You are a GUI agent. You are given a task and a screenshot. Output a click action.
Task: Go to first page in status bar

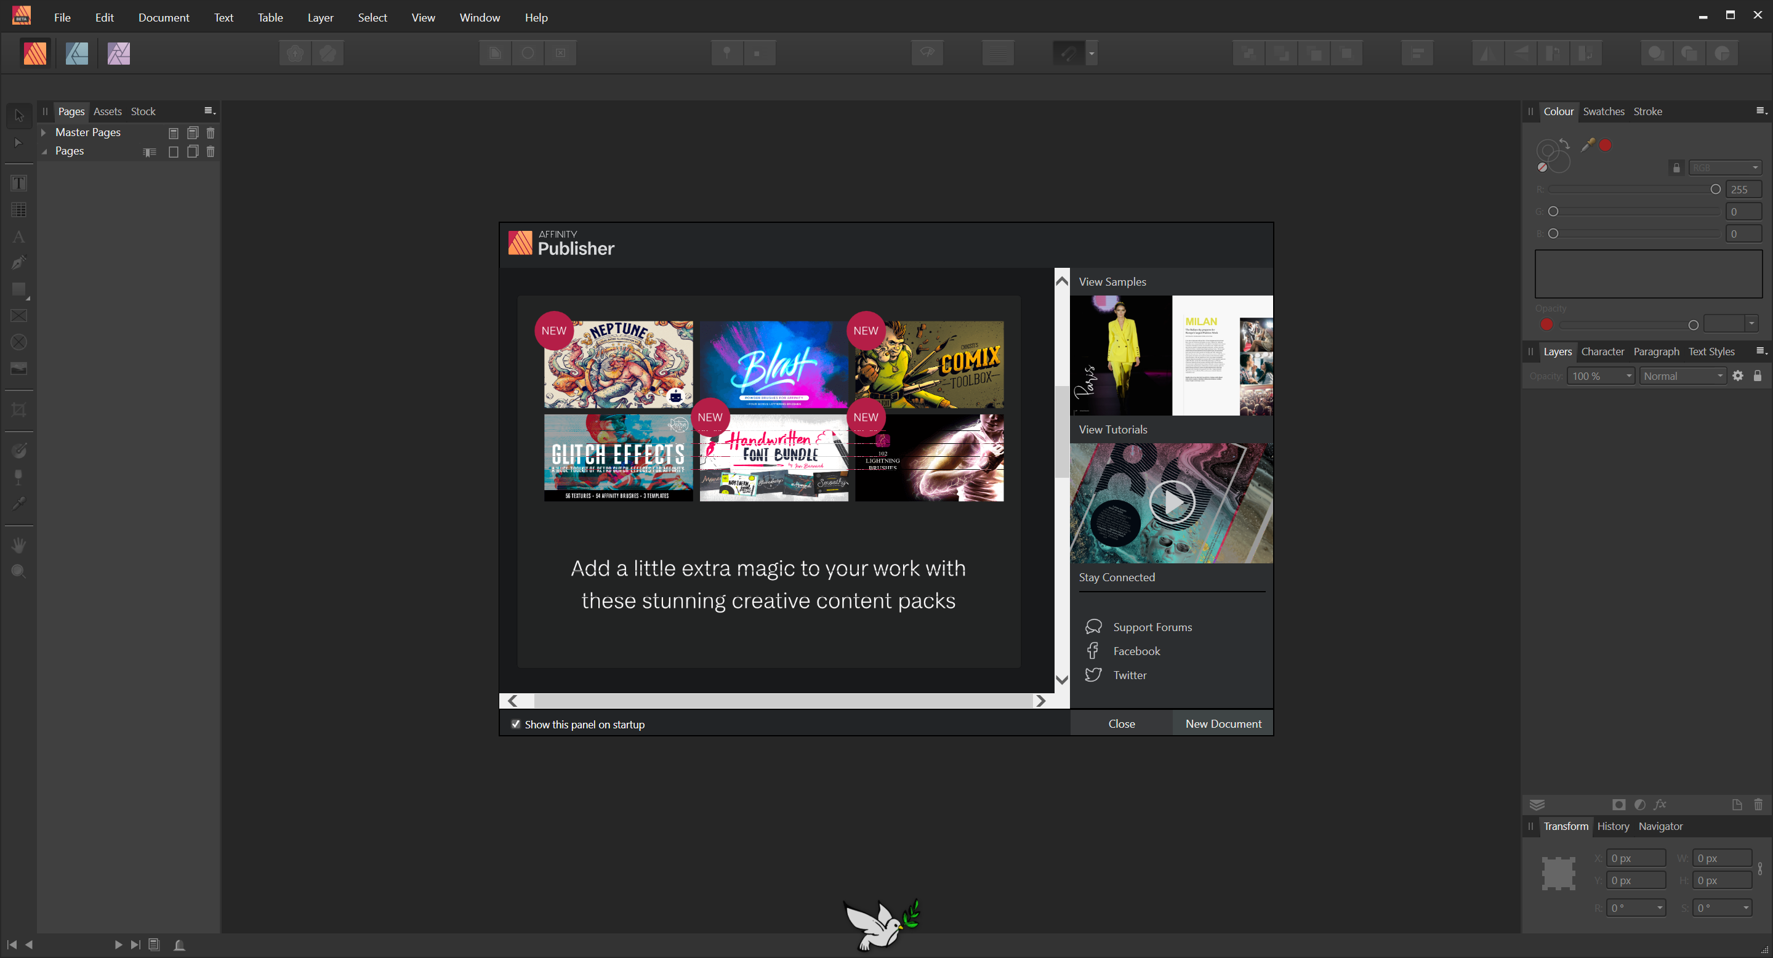click(12, 944)
